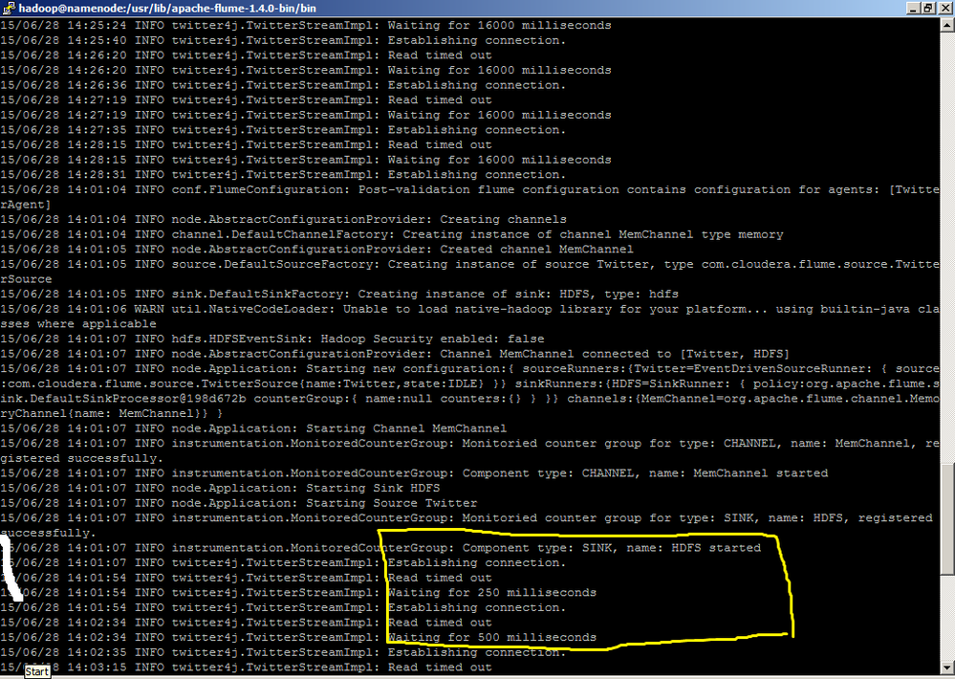
Task: Click the 14:27:35 Establishing connection line
Action: tap(283, 130)
